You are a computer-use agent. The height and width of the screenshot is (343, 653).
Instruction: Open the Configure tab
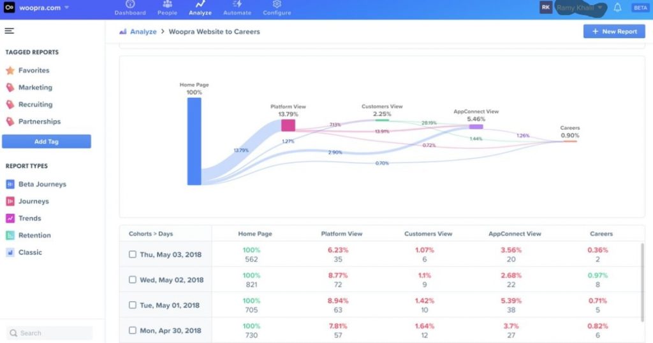point(277,8)
